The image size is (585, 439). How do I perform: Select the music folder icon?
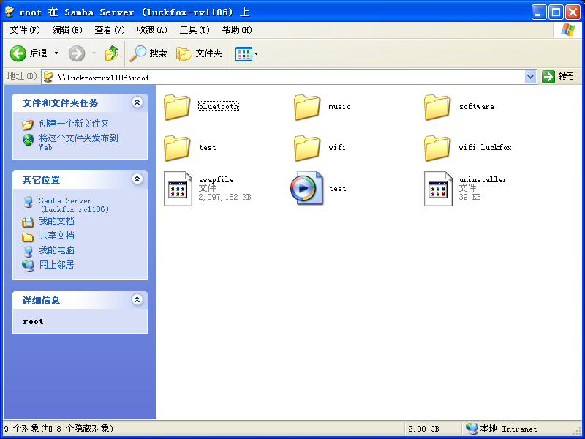pos(307,107)
